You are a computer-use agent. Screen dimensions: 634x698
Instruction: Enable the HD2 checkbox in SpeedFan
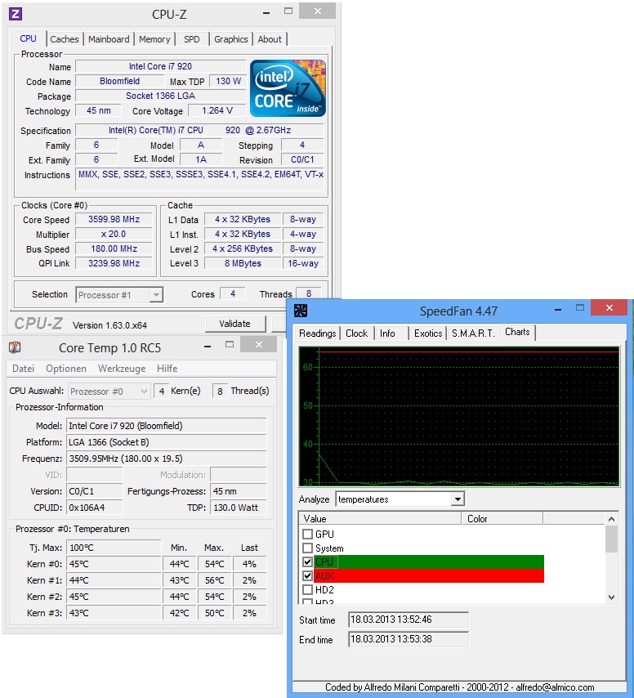click(307, 590)
